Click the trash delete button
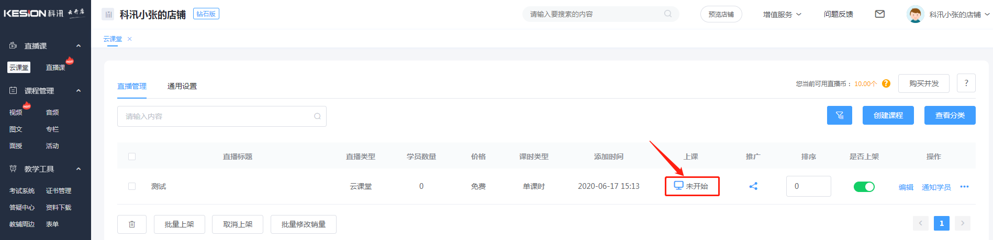 pyautogui.click(x=132, y=224)
